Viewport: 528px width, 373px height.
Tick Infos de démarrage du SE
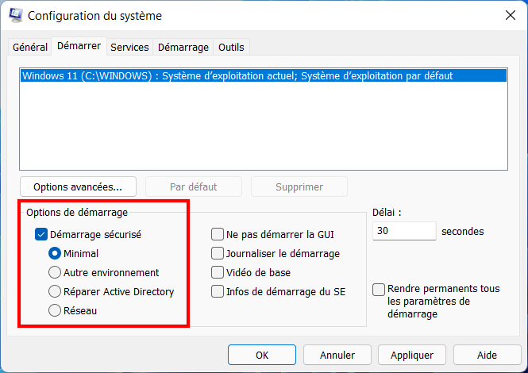pos(218,291)
